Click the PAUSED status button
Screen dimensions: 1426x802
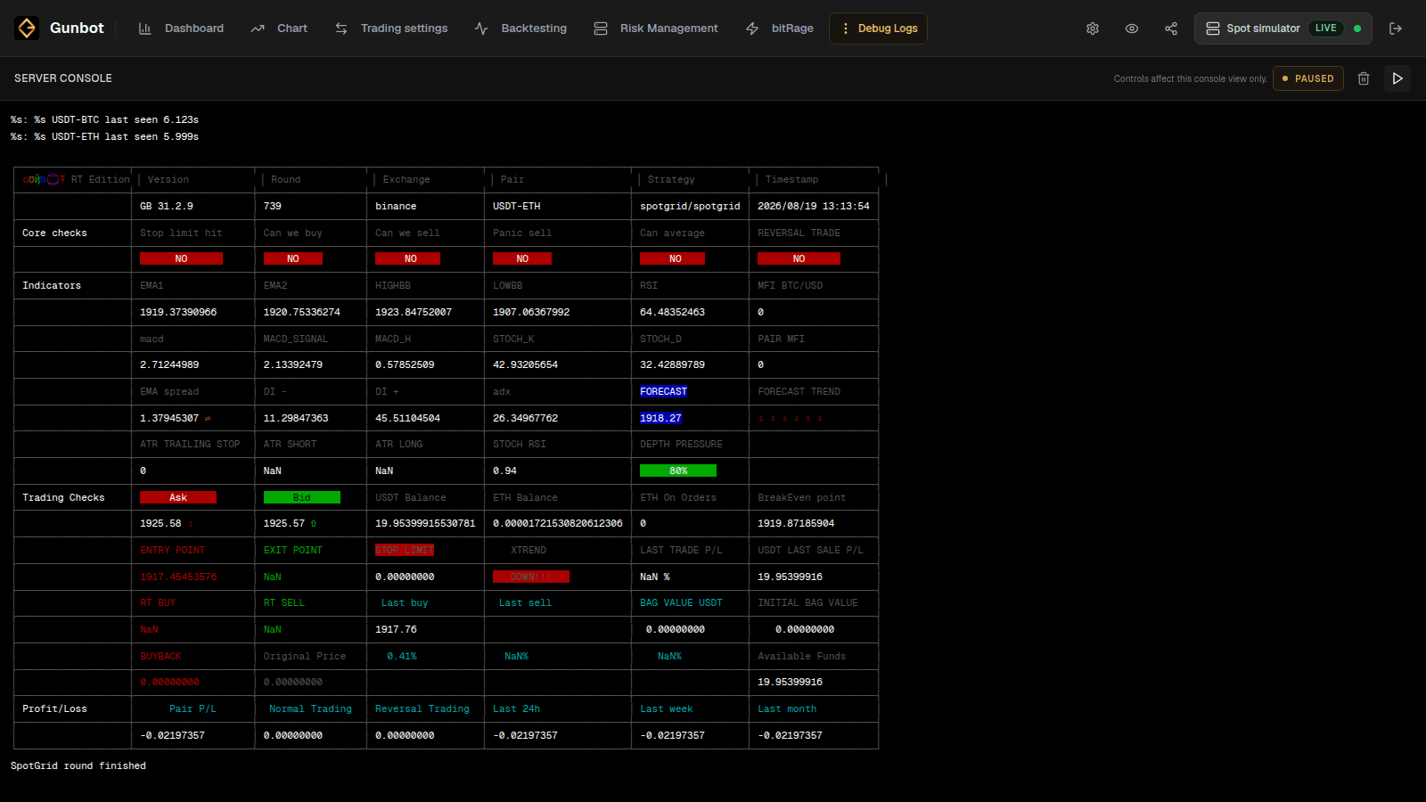point(1308,78)
